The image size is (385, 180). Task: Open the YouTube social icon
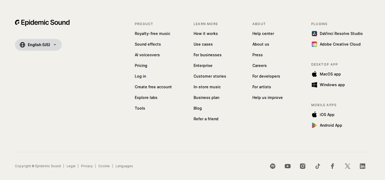pos(288,166)
